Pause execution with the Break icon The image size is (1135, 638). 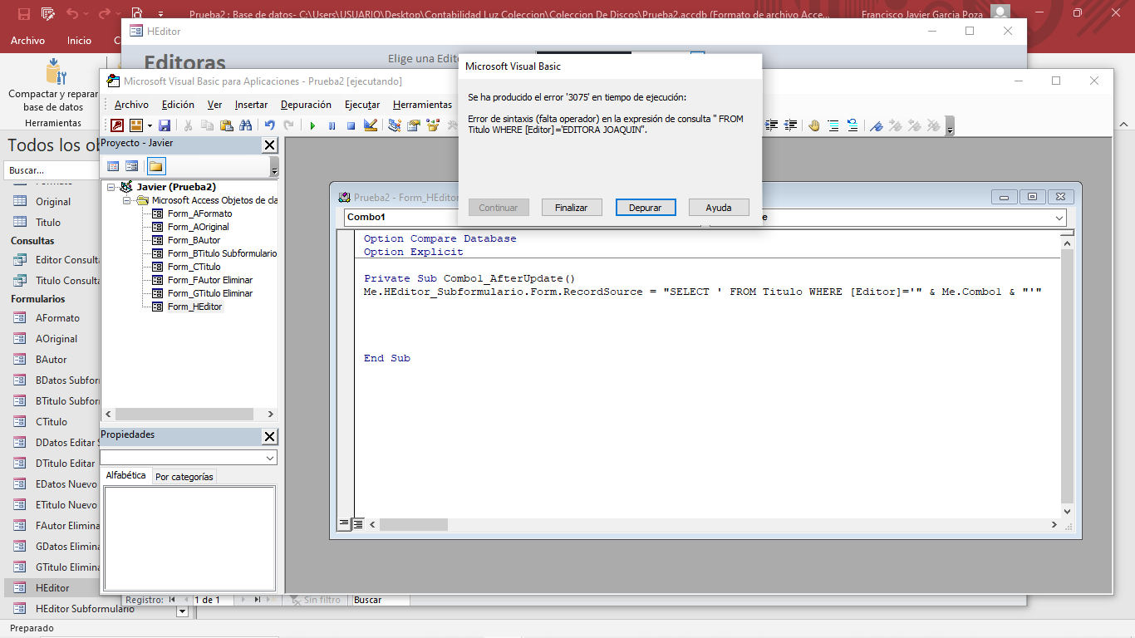332,125
